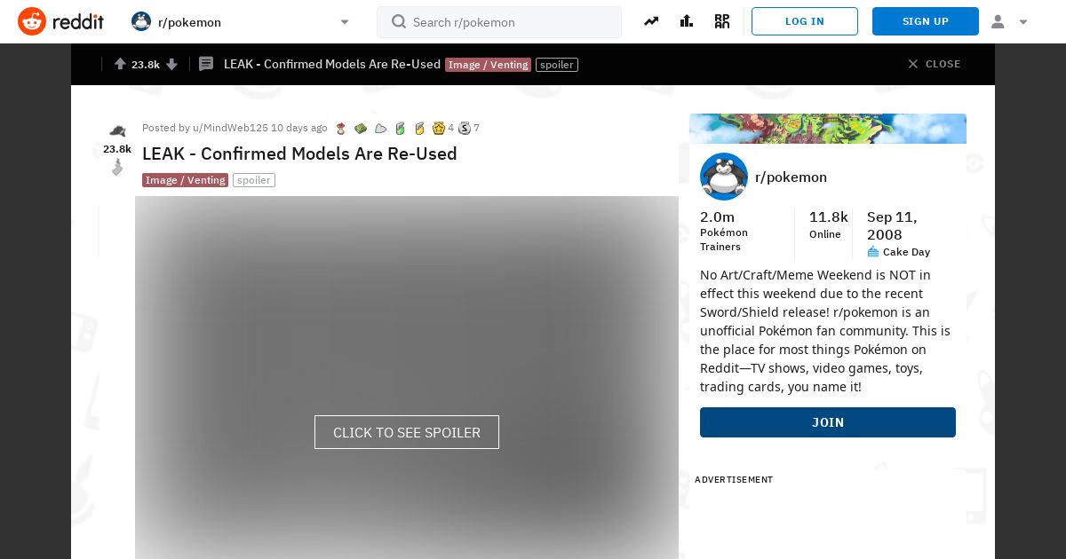Click the JOIN community button
The width and height of the screenshot is (1066, 559).
[x=828, y=422]
